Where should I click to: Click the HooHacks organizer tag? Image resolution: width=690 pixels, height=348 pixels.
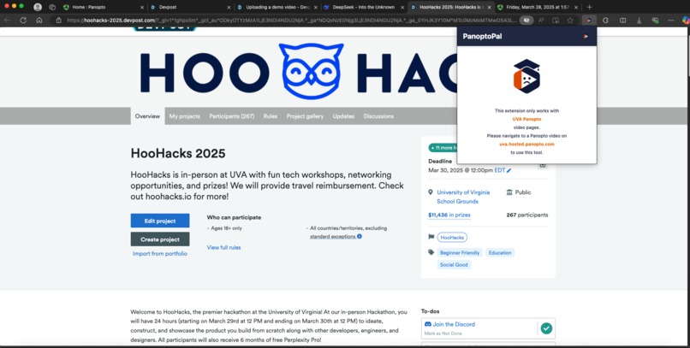click(x=452, y=238)
